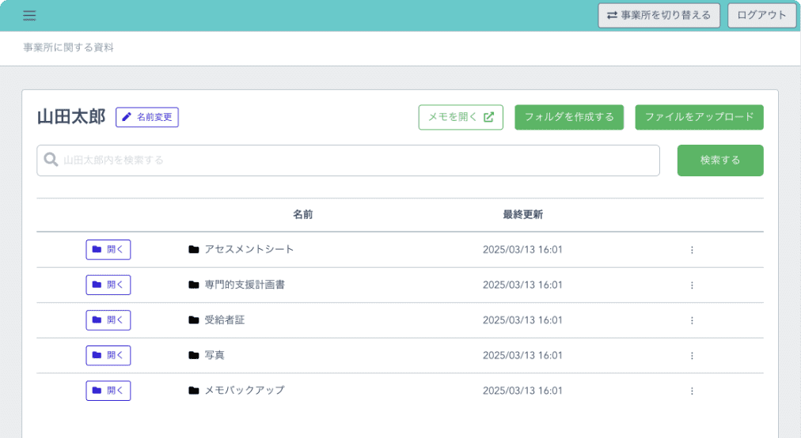The height and width of the screenshot is (438, 801).
Task: Open the hamburger menu icon
Action: pyautogui.click(x=29, y=15)
